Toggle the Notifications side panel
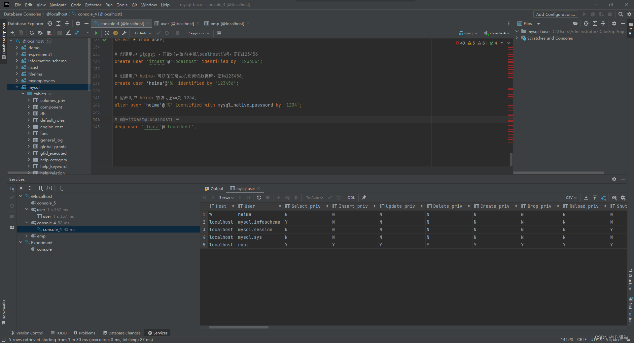The image size is (634, 343). click(630, 311)
